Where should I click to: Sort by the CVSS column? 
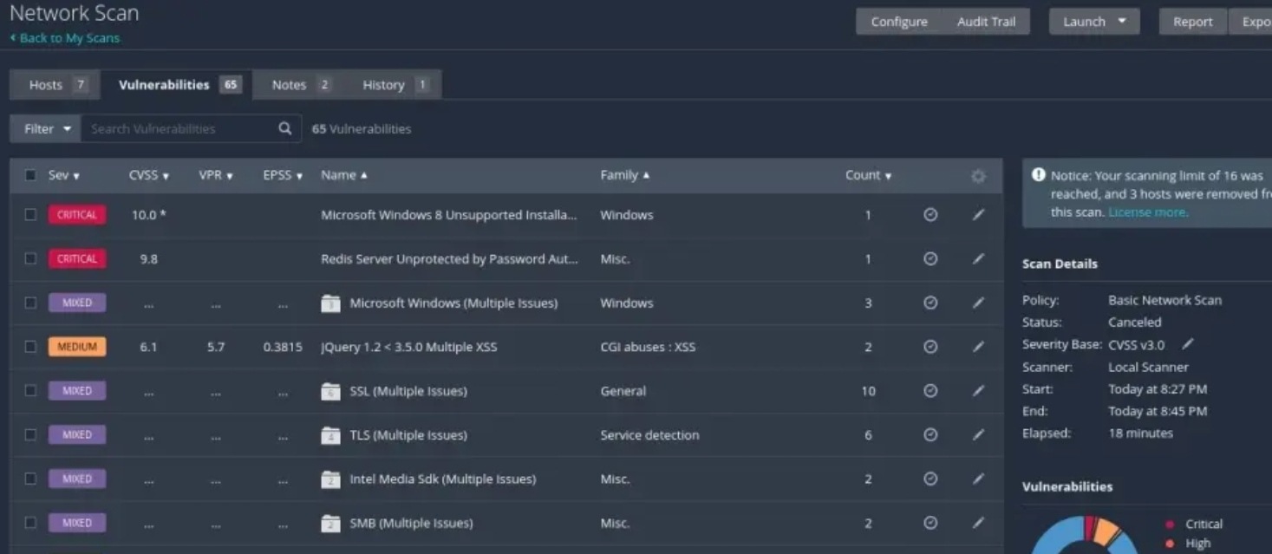[148, 175]
